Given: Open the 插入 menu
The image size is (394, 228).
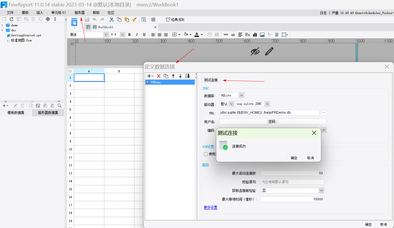Looking at the screenshot, I should coord(40,13).
